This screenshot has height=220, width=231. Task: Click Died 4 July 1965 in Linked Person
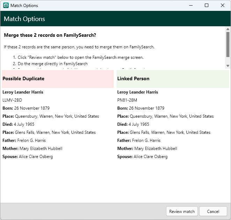(x=133, y=124)
